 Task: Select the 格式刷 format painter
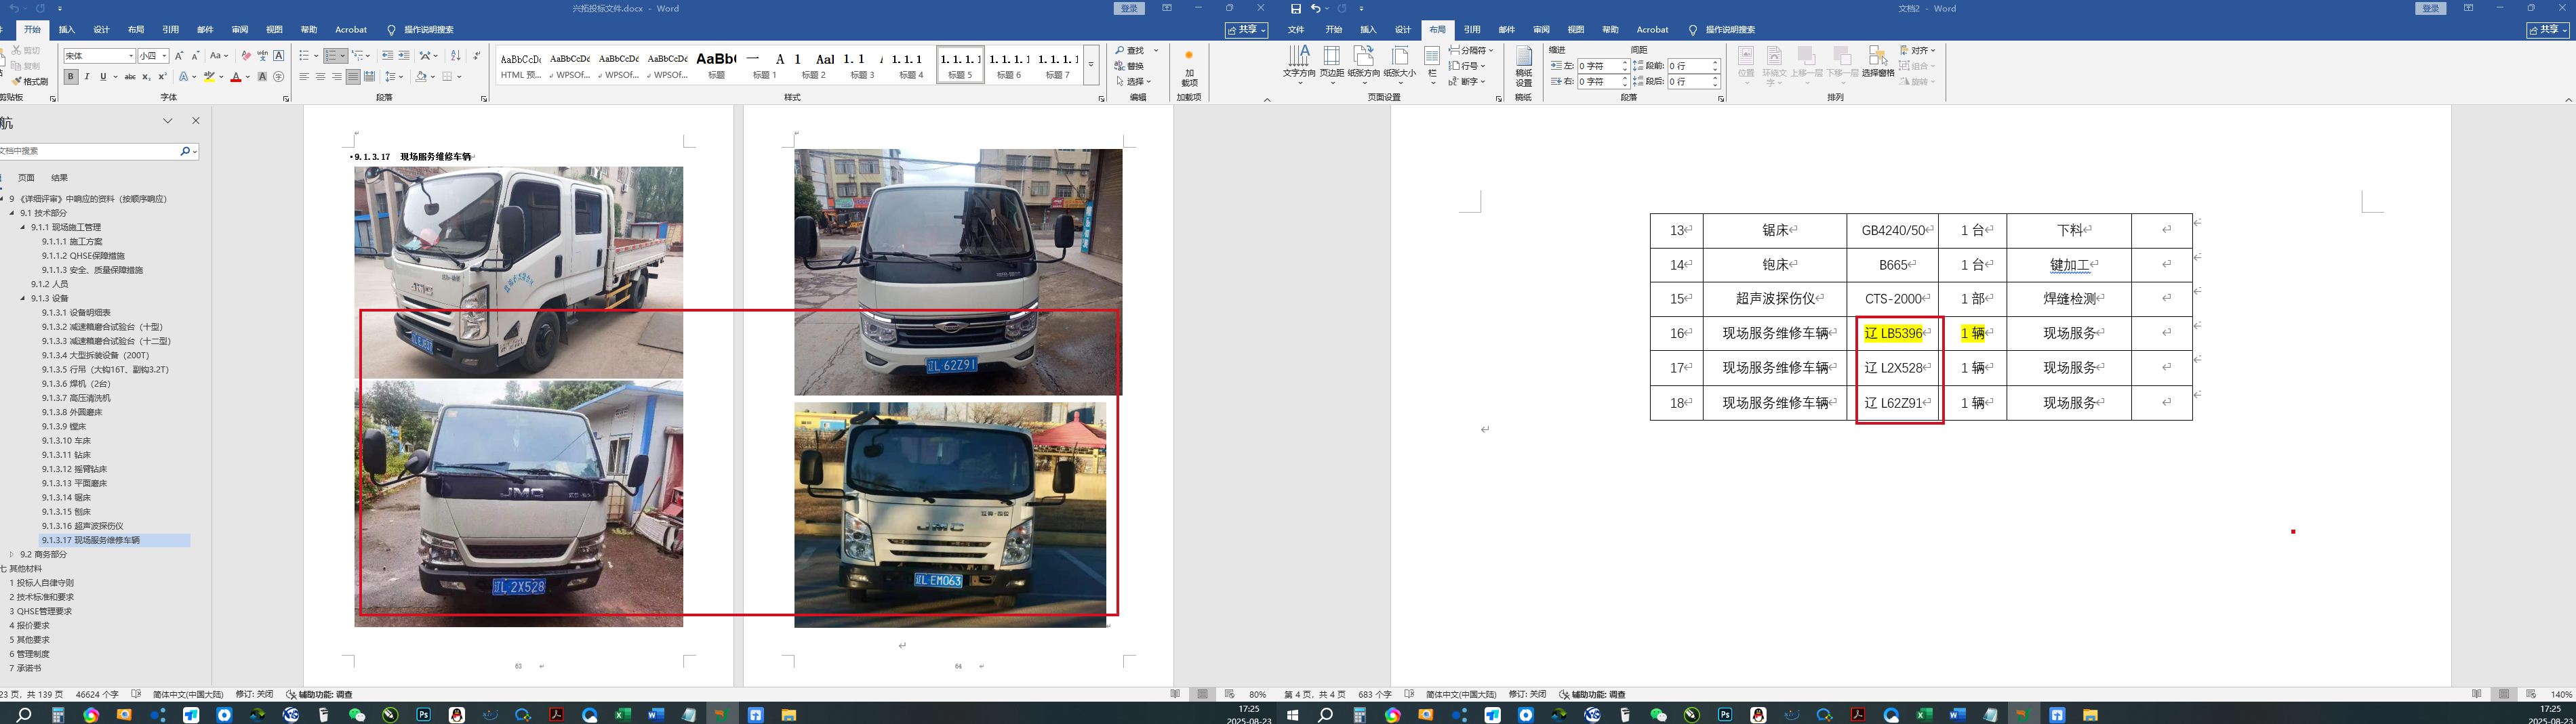(31, 82)
